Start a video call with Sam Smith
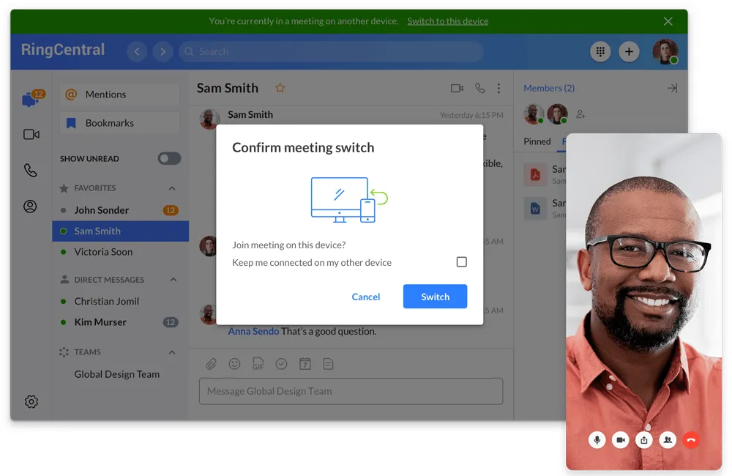732x476 pixels. [x=457, y=88]
